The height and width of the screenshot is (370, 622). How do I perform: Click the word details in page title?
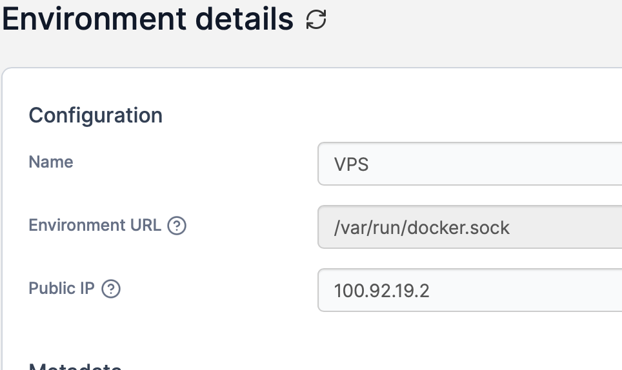click(x=245, y=19)
